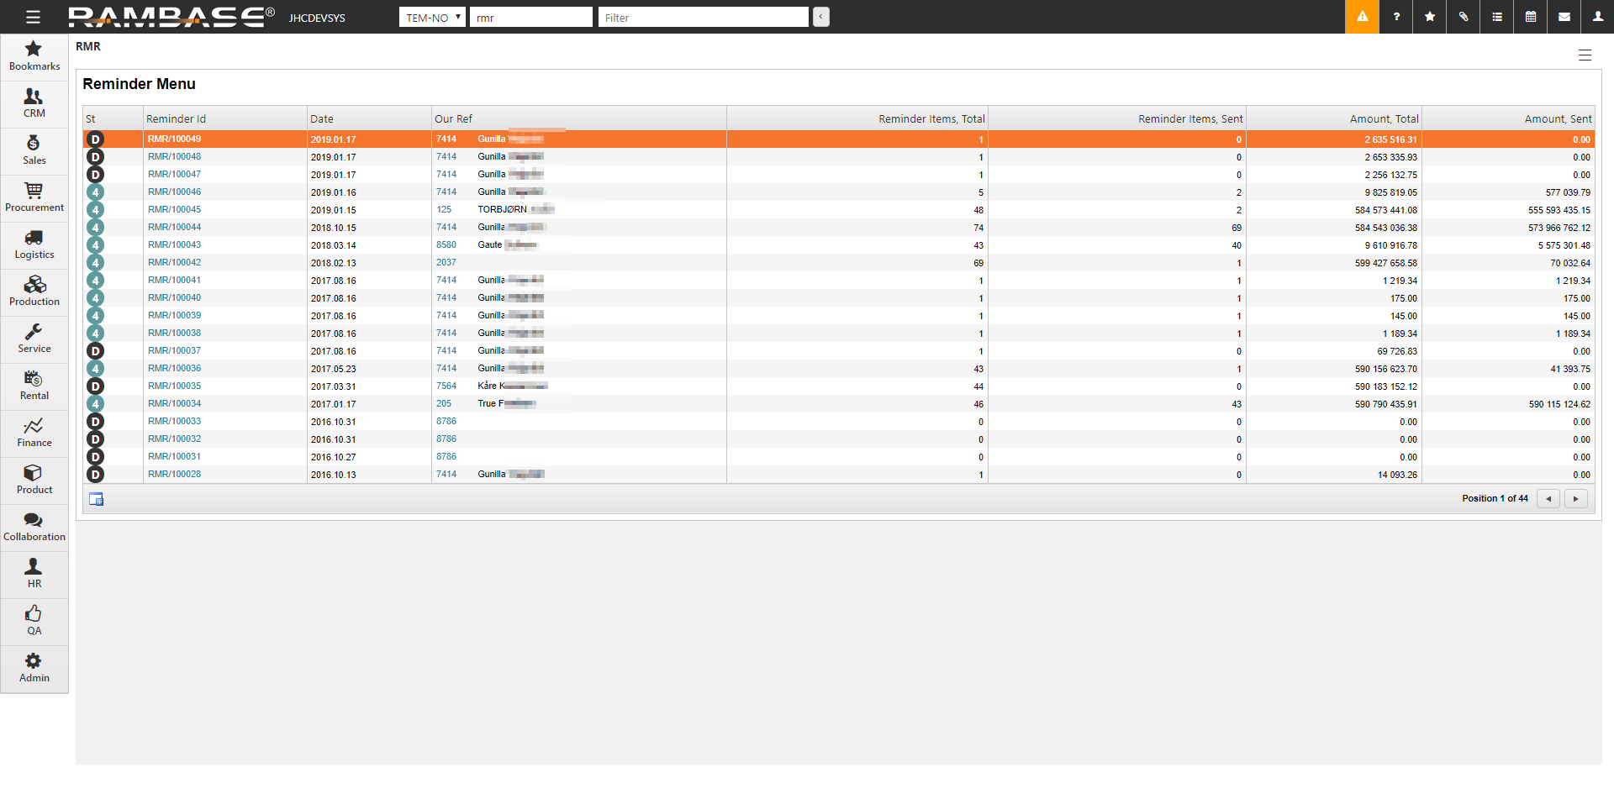Click the column settings icon below the table
This screenshot has width=1614, height=788.
[97, 499]
